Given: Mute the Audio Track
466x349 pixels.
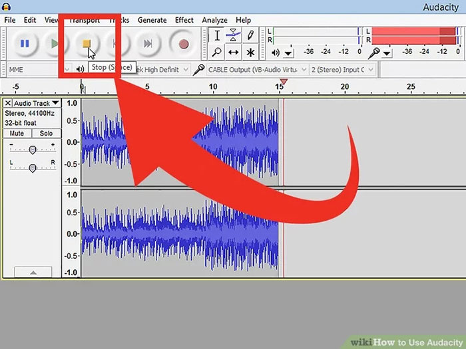Looking at the screenshot, I should pyautogui.click(x=17, y=133).
